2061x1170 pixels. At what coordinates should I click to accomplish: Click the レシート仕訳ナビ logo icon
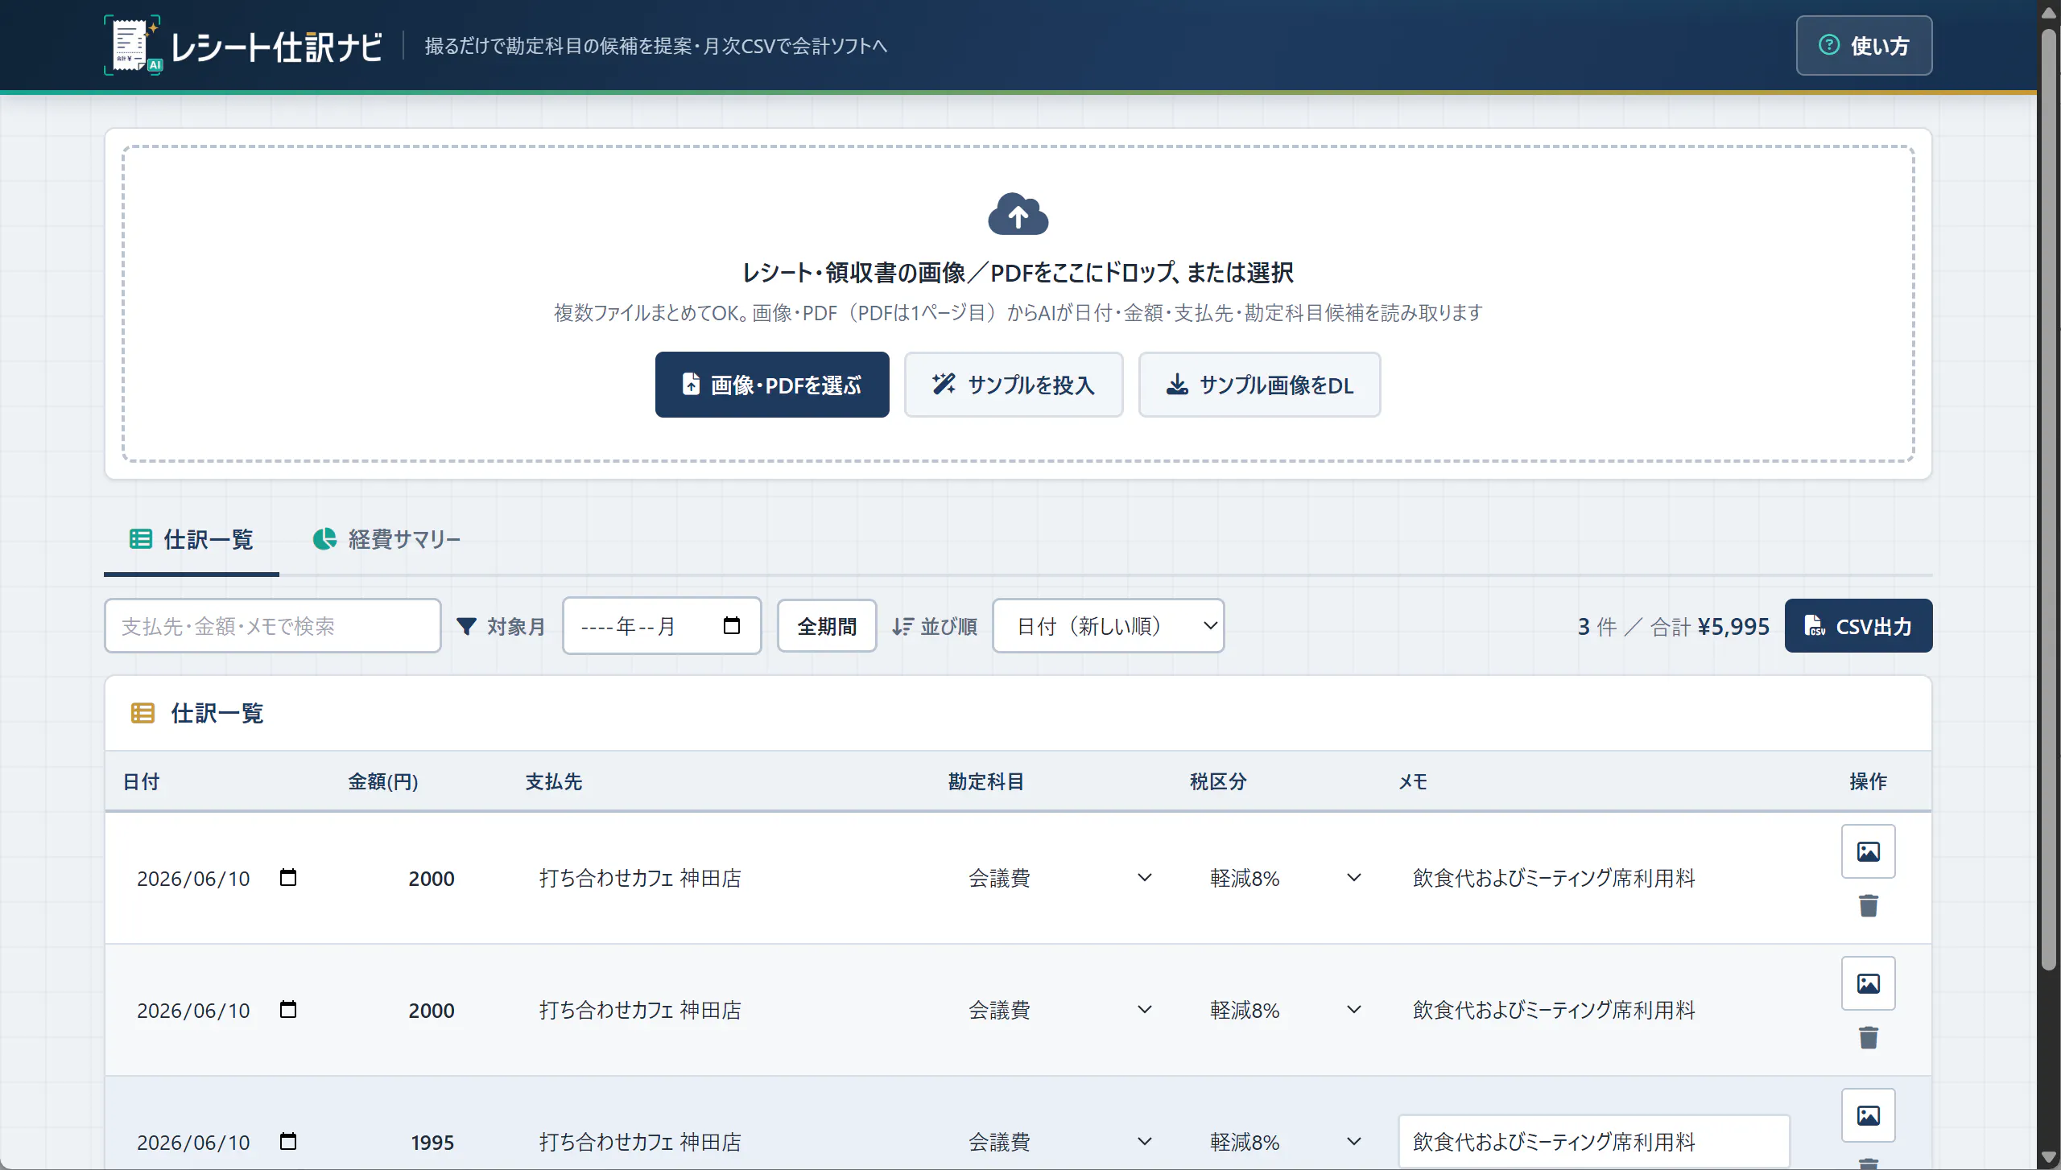(134, 45)
